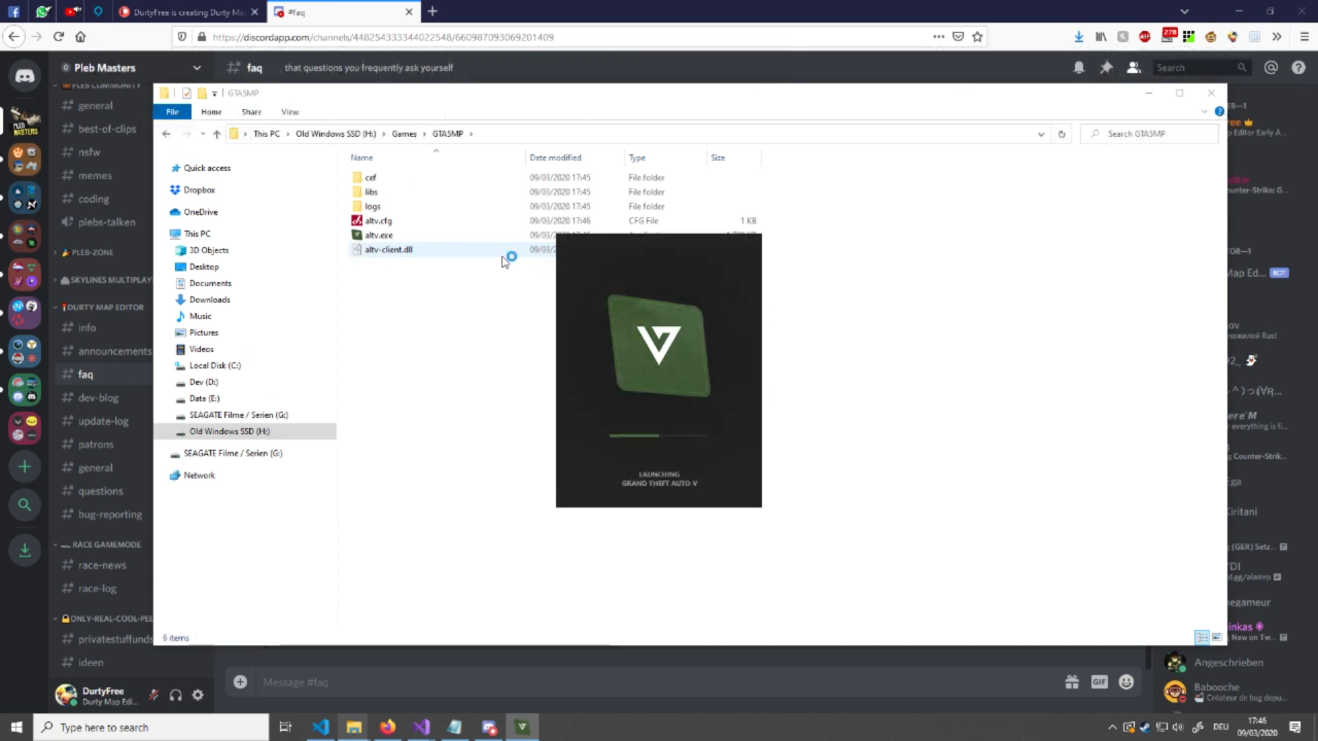Select the #faq browser tab
Image resolution: width=1318 pixels, height=741 pixels.
click(x=343, y=12)
